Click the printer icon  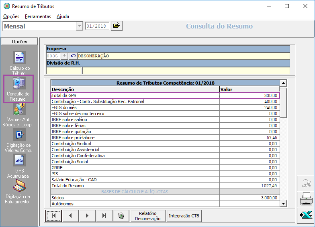click(306, 199)
